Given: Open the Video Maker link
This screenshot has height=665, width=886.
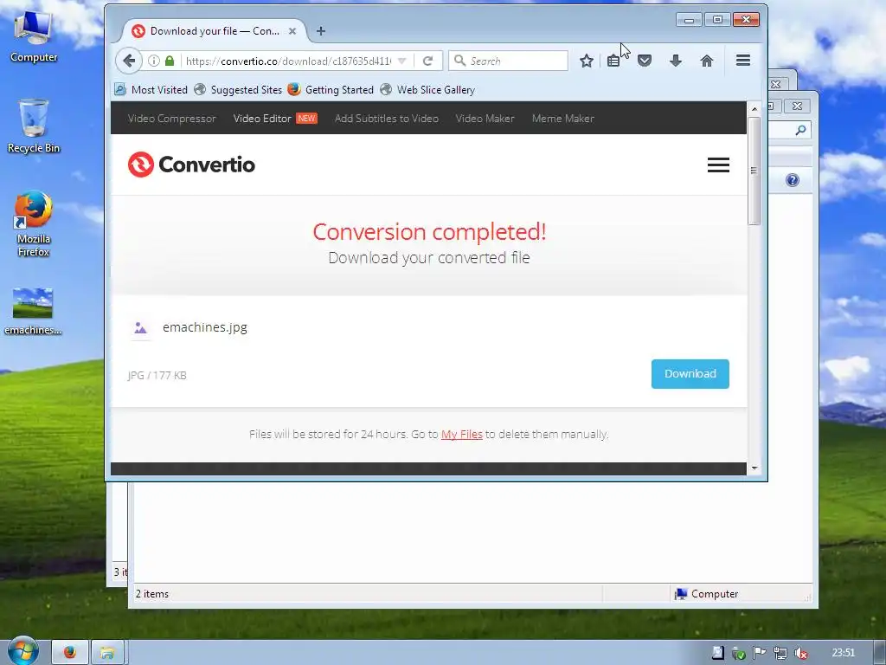Looking at the screenshot, I should pyautogui.click(x=485, y=118).
